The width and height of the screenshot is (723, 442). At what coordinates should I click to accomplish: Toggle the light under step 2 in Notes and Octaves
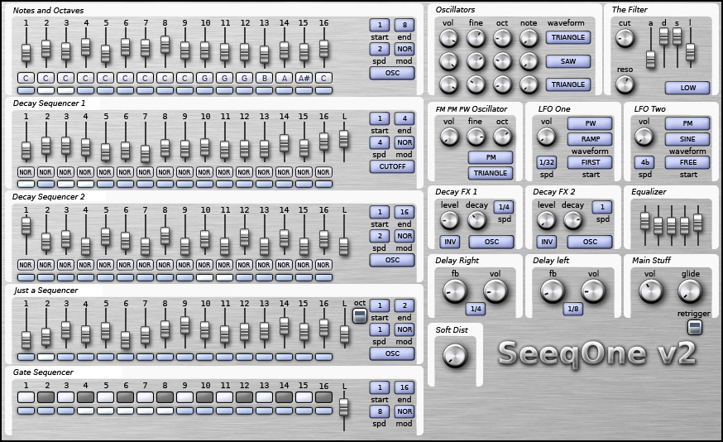coord(45,90)
